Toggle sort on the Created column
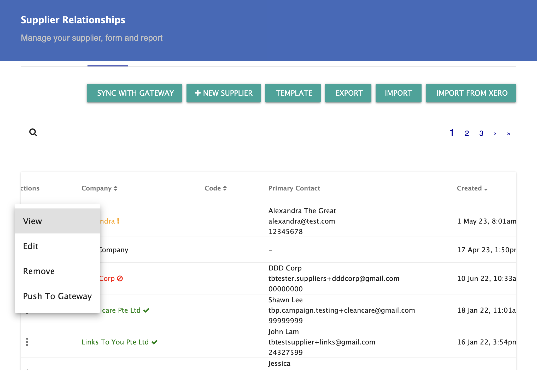 click(x=472, y=188)
